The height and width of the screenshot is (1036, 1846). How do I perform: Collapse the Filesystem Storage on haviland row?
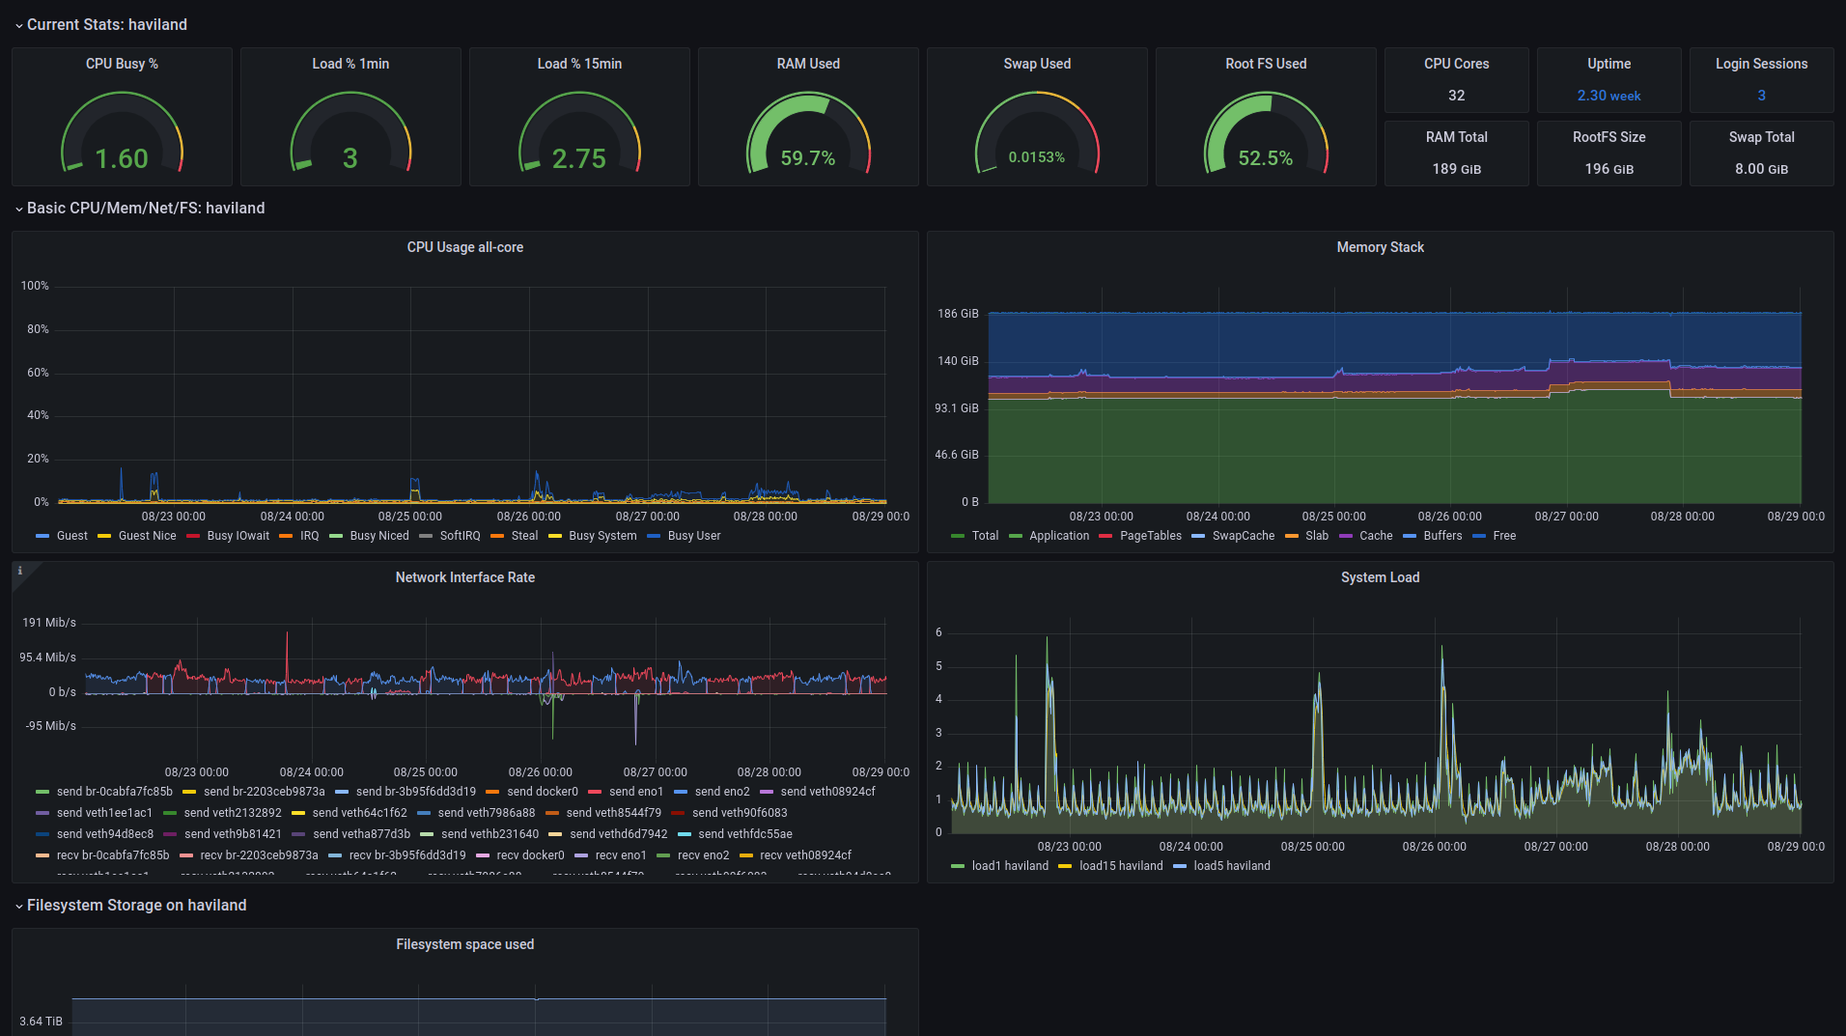[x=130, y=905]
